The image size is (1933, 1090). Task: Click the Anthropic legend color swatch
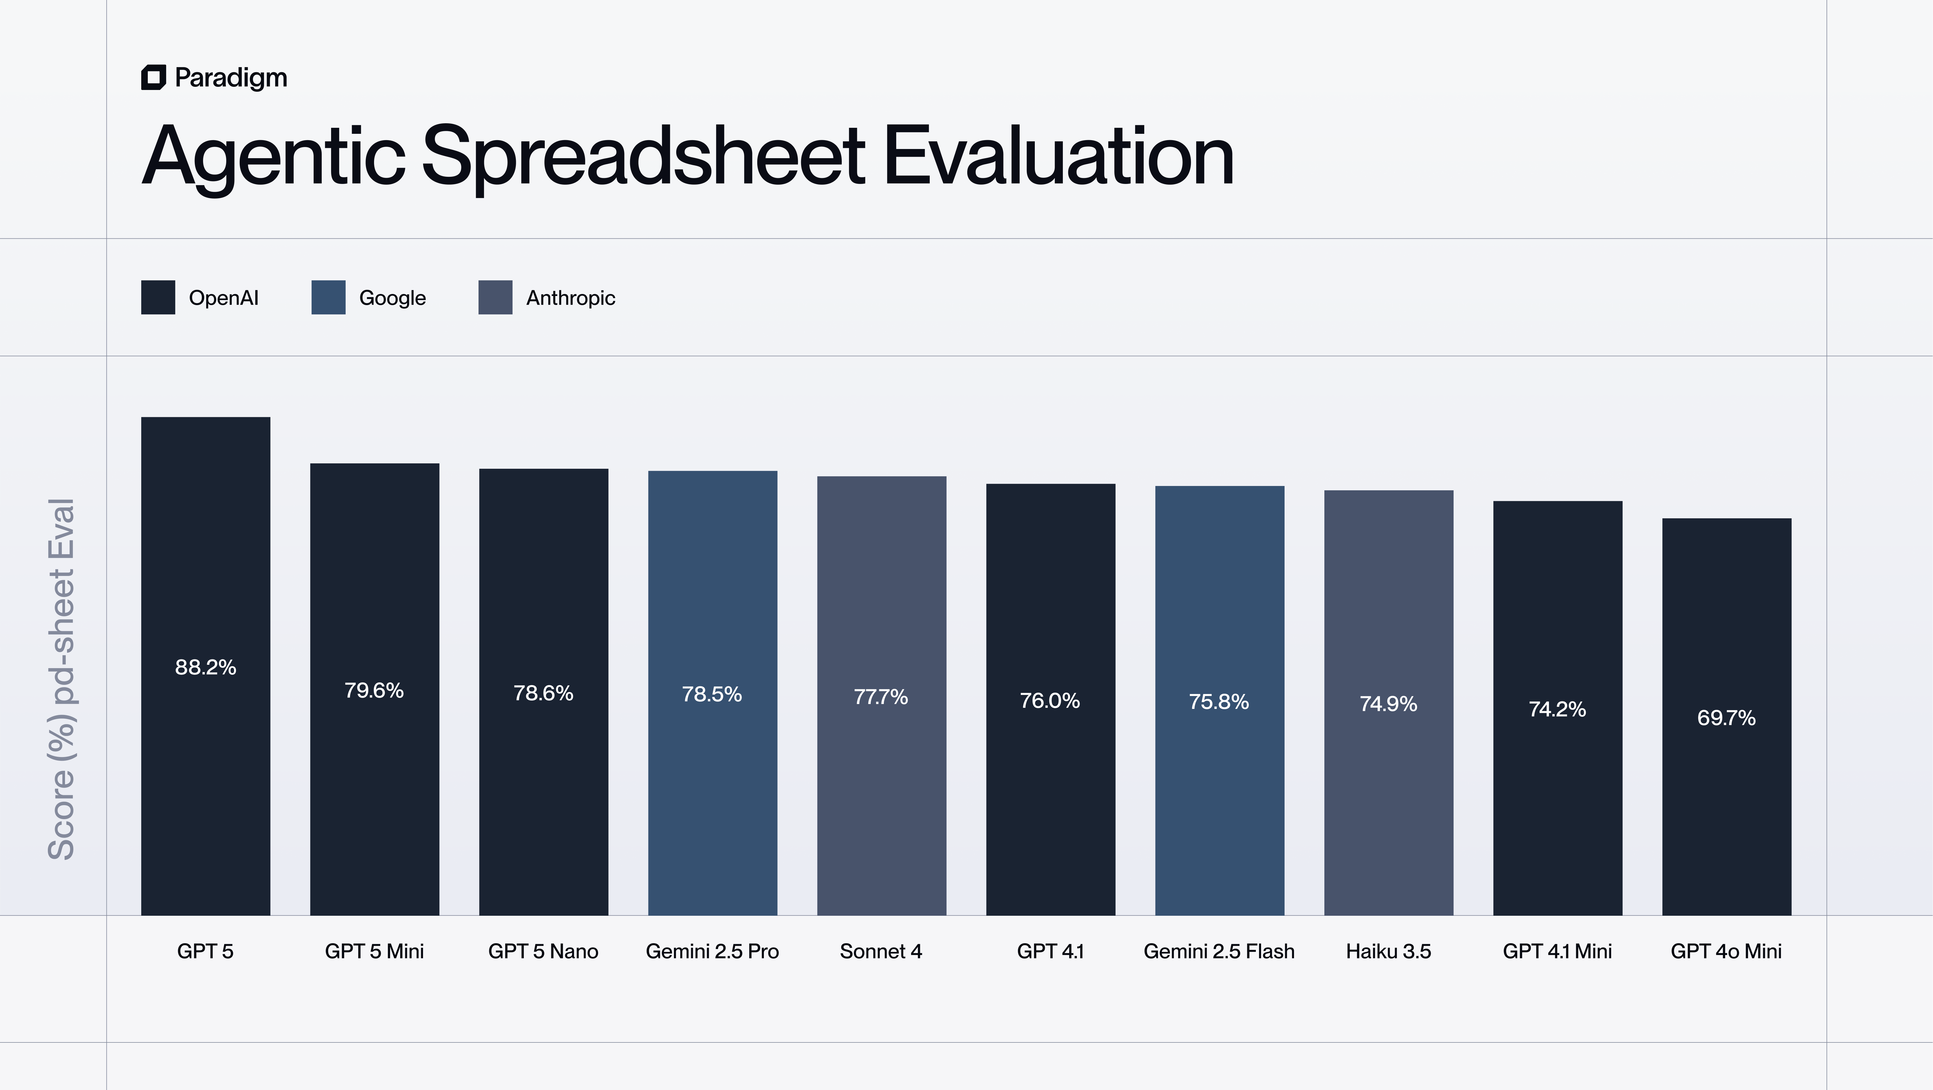click(495, 297)
